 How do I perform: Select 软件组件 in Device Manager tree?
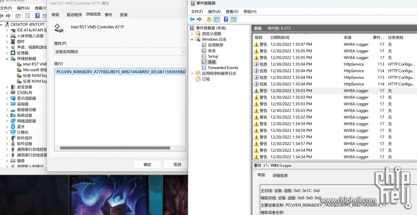25,138
